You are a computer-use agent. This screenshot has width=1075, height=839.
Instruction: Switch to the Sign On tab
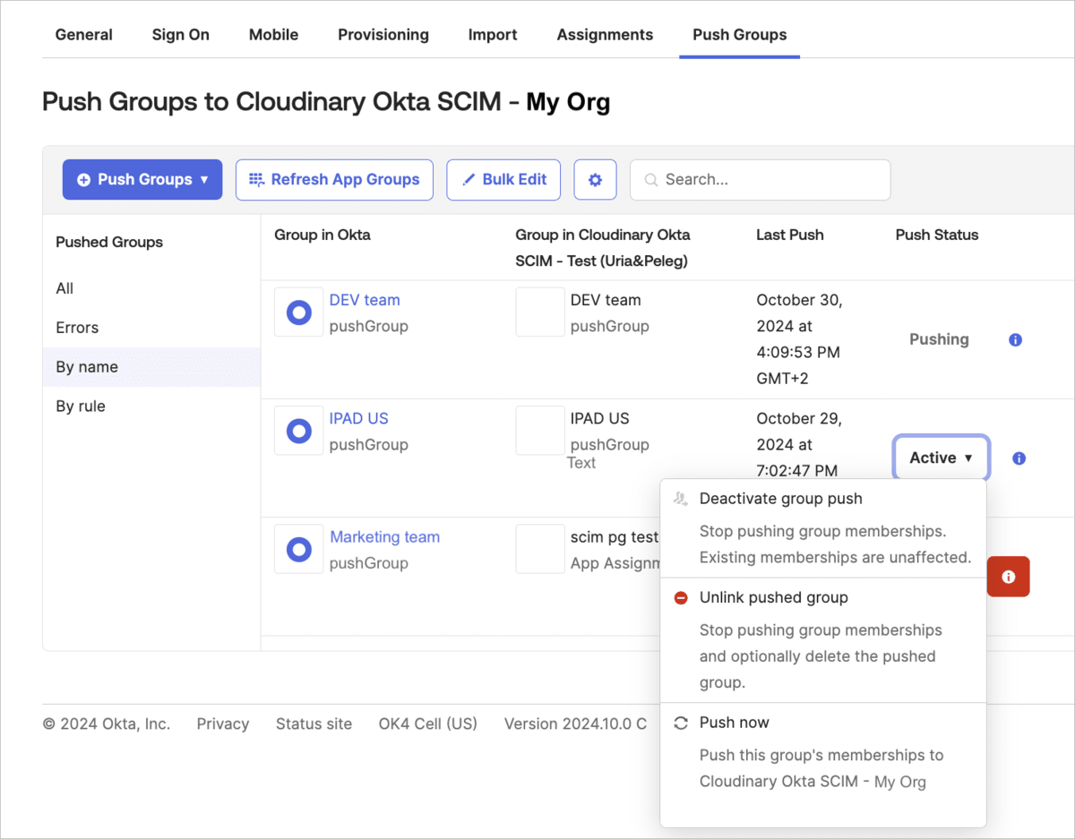(181, 35)
